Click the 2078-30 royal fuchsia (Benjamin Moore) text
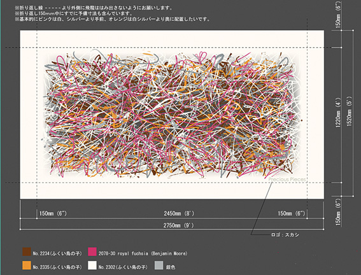Image resolution: width=361 pixels, height=275 pixels. click(143, 253)
